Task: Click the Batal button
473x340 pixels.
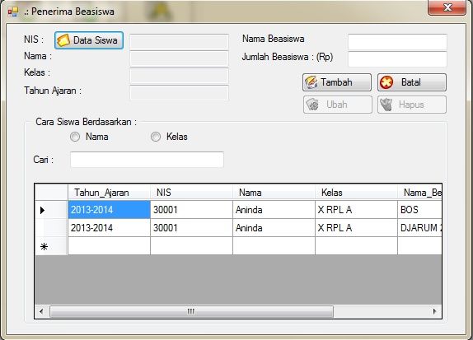Action: pos(412,82)
